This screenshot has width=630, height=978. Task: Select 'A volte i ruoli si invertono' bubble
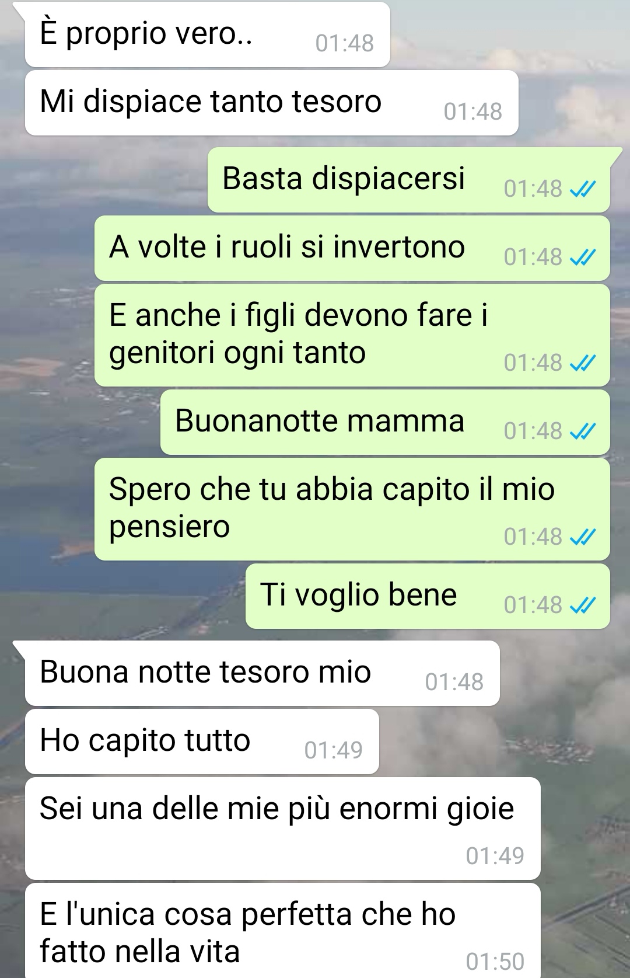[352, 248]
